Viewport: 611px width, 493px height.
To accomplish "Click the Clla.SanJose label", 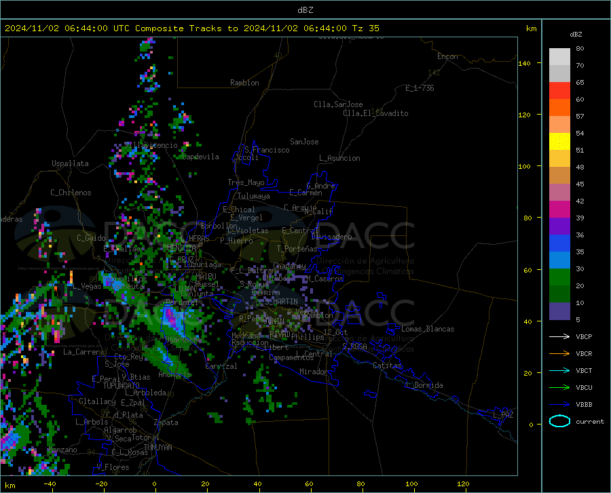I will (x=338, y=104).
